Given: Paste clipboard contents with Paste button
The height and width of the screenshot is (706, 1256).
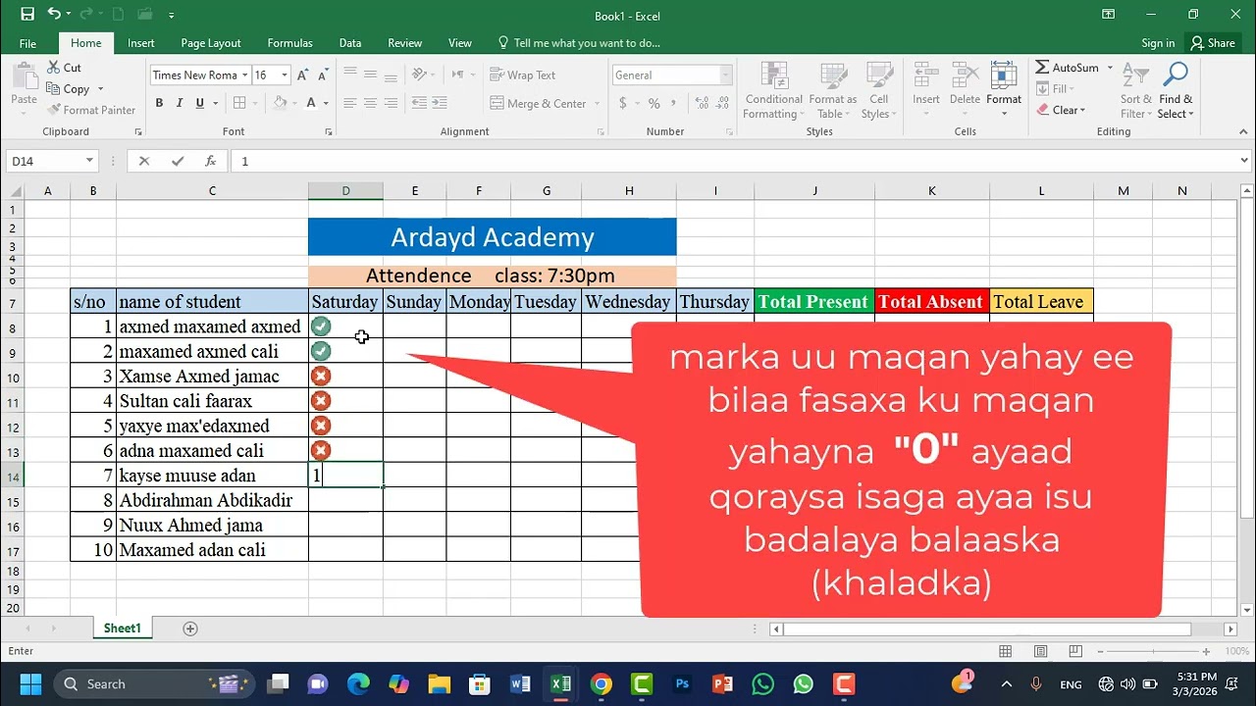Looking at the screenshot, I should pos(24,84).
